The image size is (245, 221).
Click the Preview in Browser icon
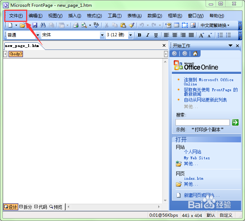coord(84,25)
